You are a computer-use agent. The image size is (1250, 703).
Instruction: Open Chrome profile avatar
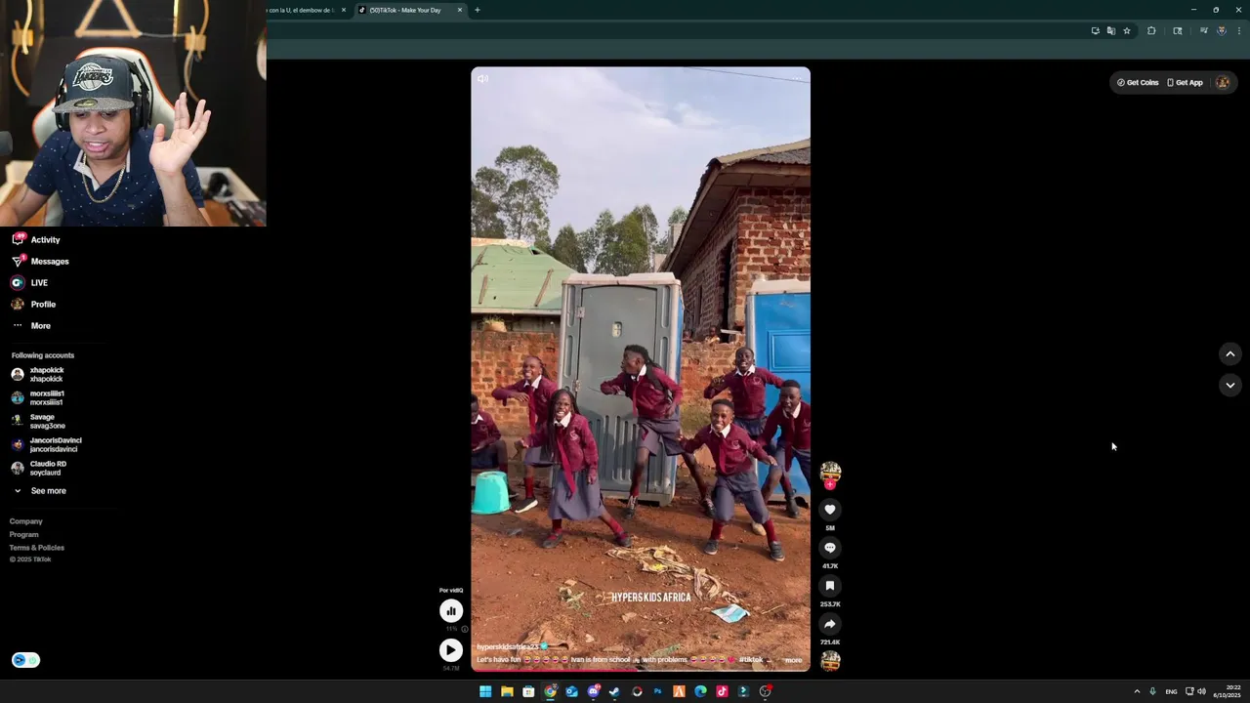tap(1221, 30)
